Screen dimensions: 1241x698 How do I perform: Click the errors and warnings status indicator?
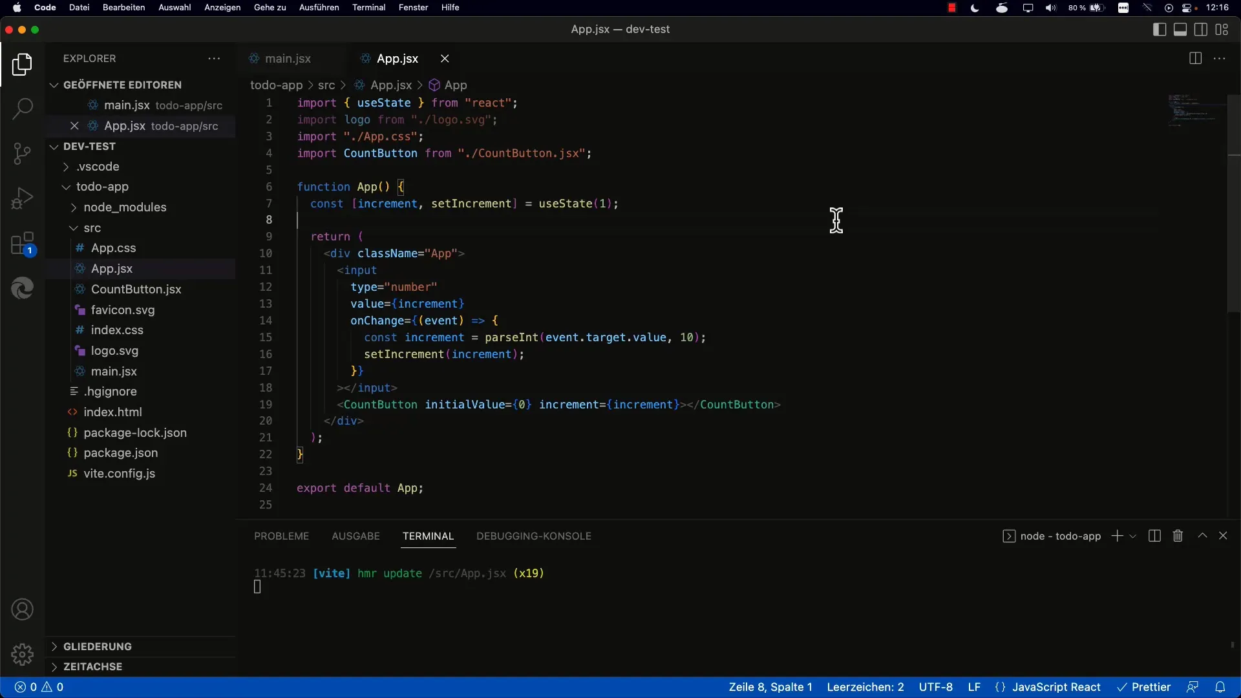point(39,687)
